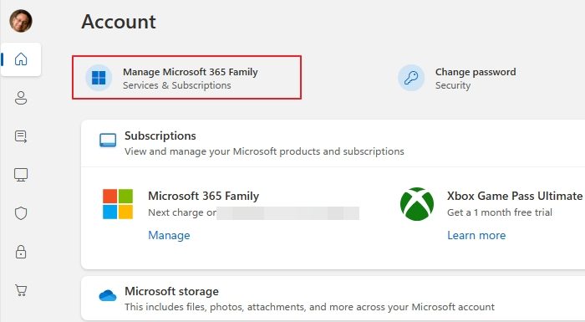Screen dimensions: 585x322
Task: Click Learn more under Xbox Game Pass
Action: pyautogui.click(x=476, y=235)
